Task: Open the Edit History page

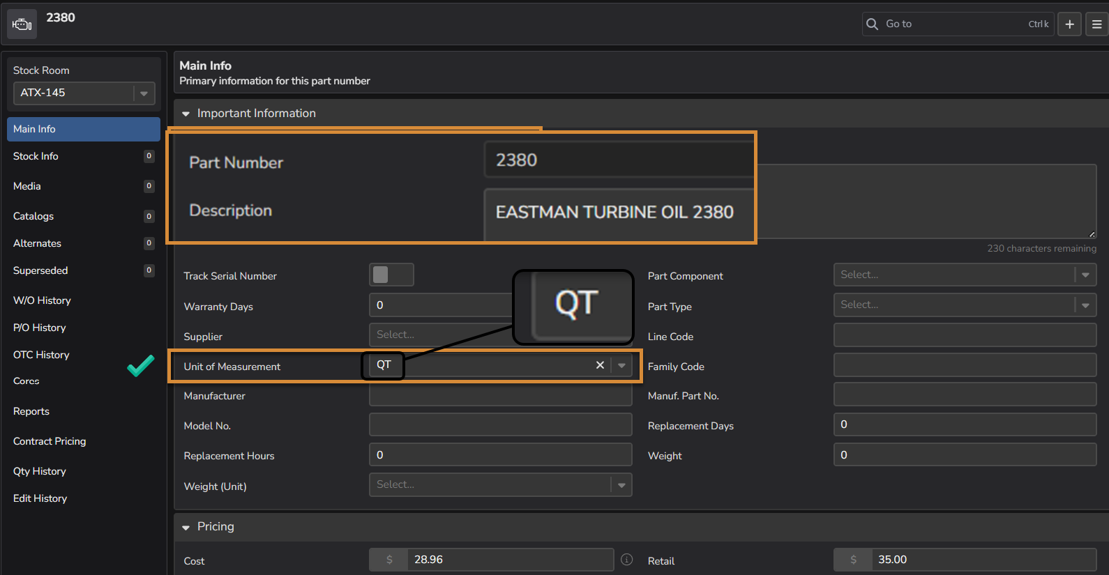Action: tap(40, 498)
